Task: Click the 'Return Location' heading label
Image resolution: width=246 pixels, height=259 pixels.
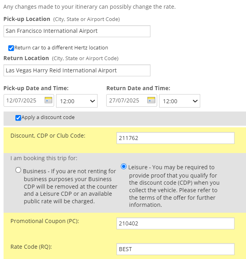Action: point(26,58)
